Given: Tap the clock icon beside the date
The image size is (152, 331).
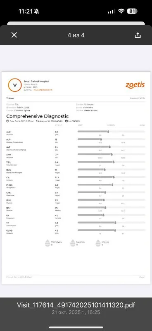Looking at the screenshot, I should pos(7,121).
